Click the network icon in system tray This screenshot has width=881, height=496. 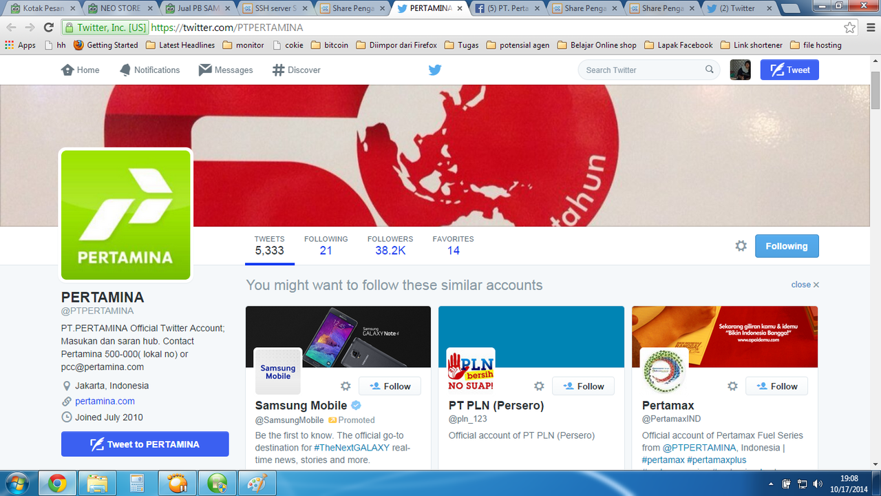point(802,484)
